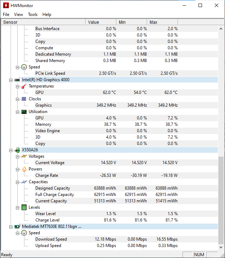Click the Clocks waveform icon
The height and width of the screenshot is (258, 225).
24,99
